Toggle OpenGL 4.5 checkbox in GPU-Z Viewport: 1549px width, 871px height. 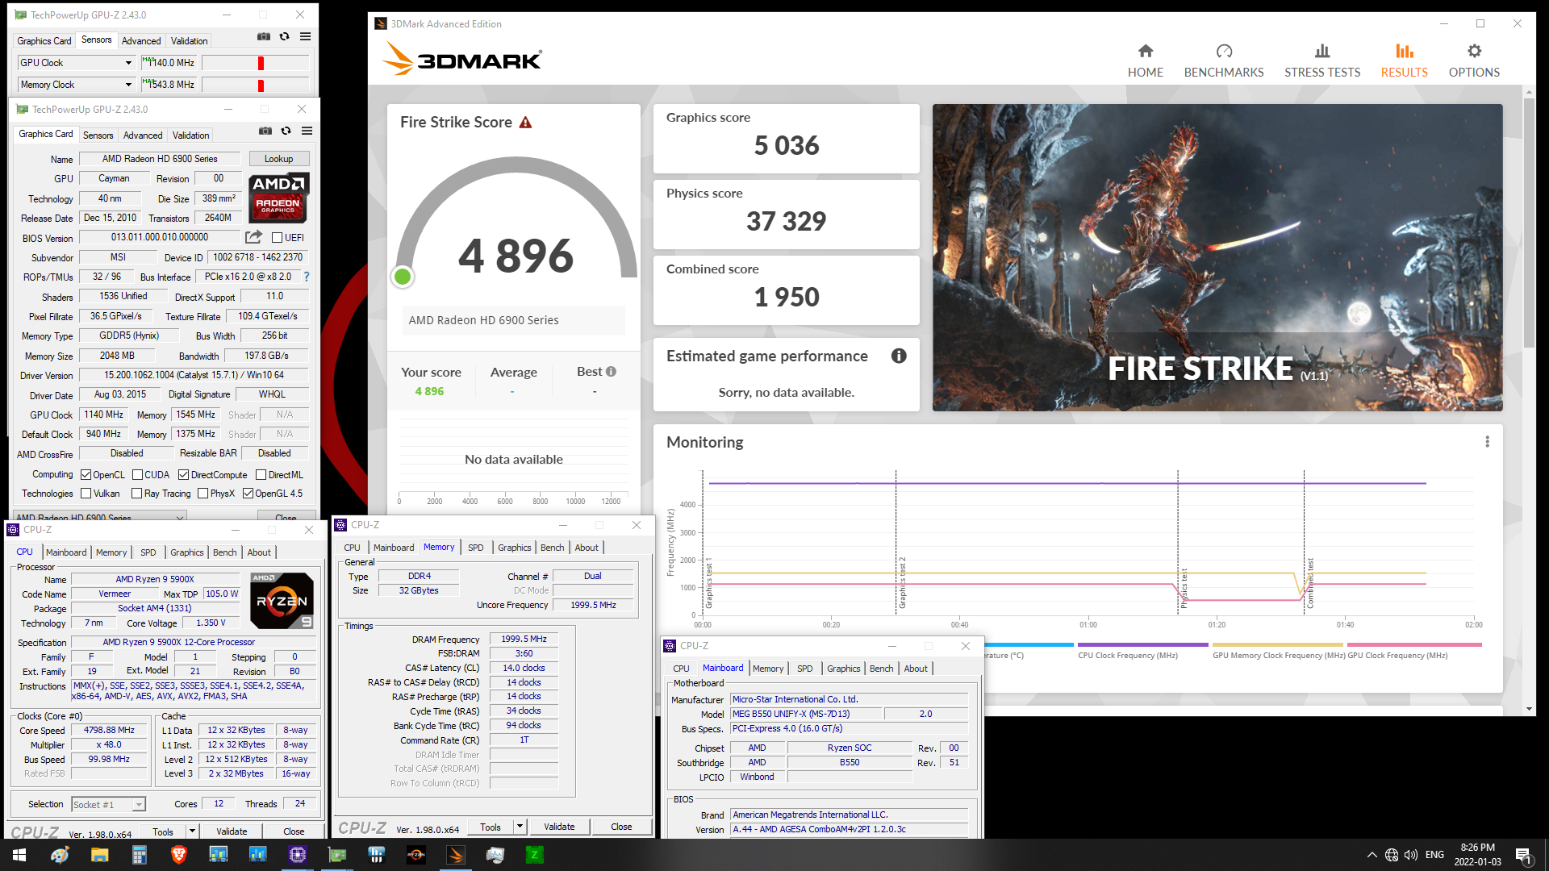click(248, 494)
